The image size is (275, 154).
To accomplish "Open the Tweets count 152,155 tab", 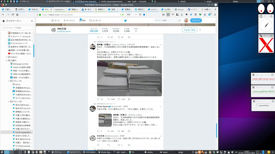I will click(x=94, y=30).
